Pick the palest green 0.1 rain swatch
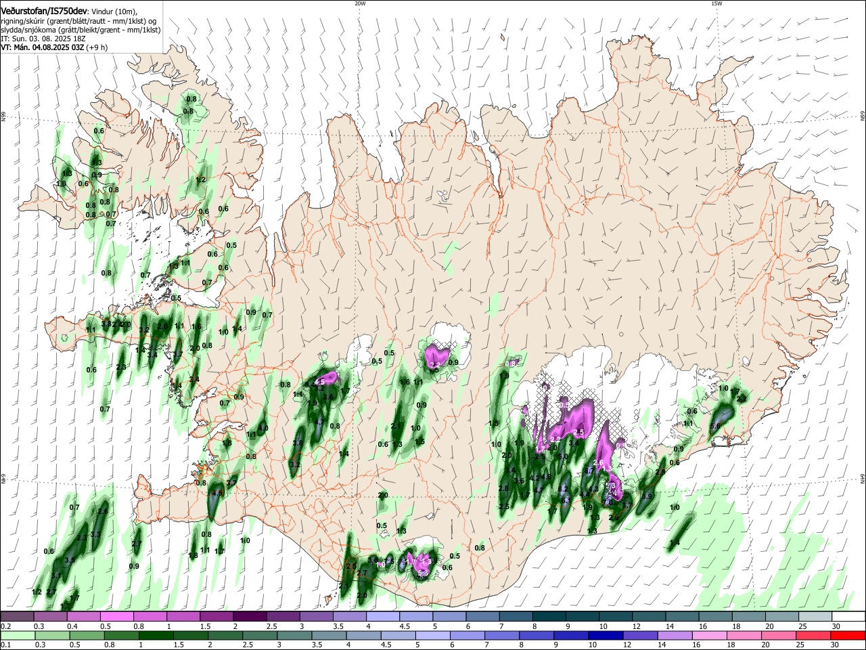Viewport: 866px width, 650px height. coord(18,636)
